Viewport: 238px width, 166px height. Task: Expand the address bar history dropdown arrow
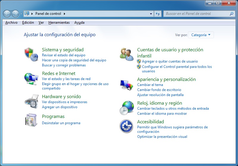point(151,14)
